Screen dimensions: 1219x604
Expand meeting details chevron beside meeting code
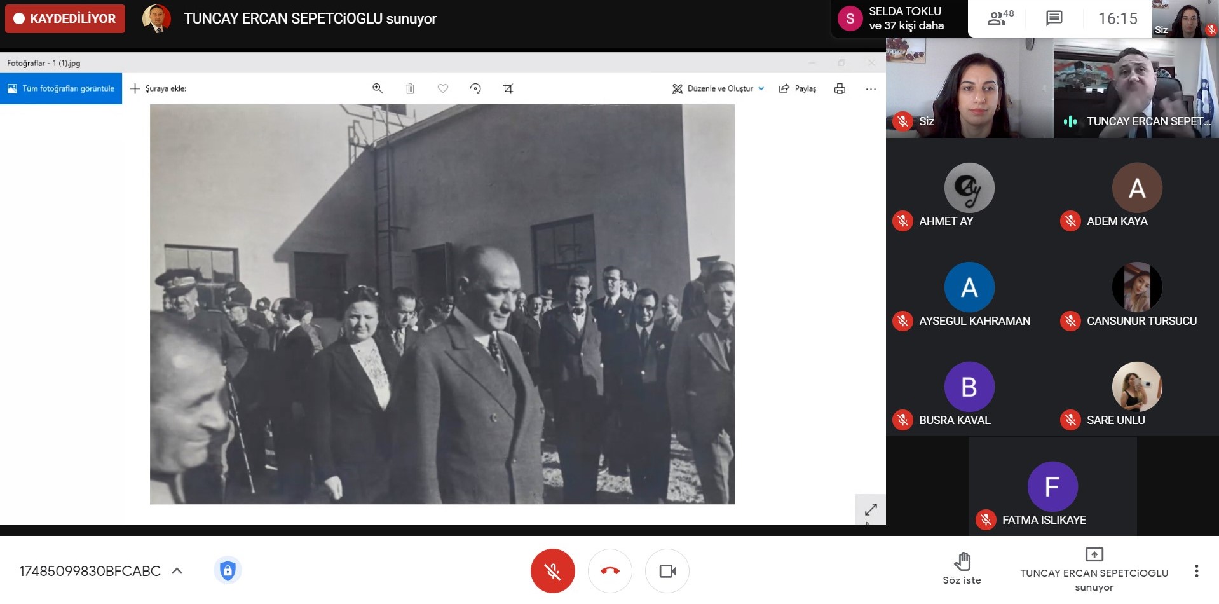[x=177, y=571]
